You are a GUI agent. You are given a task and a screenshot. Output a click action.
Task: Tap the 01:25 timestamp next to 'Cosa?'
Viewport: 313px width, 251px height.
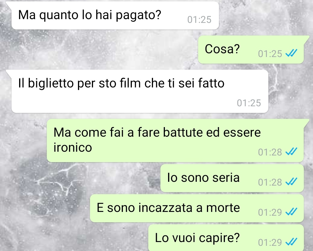click(270, 54)
